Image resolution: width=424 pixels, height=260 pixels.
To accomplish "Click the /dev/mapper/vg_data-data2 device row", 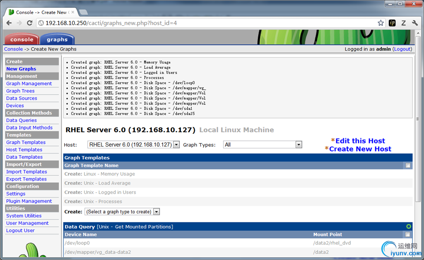I will click(x=238, y=252).
